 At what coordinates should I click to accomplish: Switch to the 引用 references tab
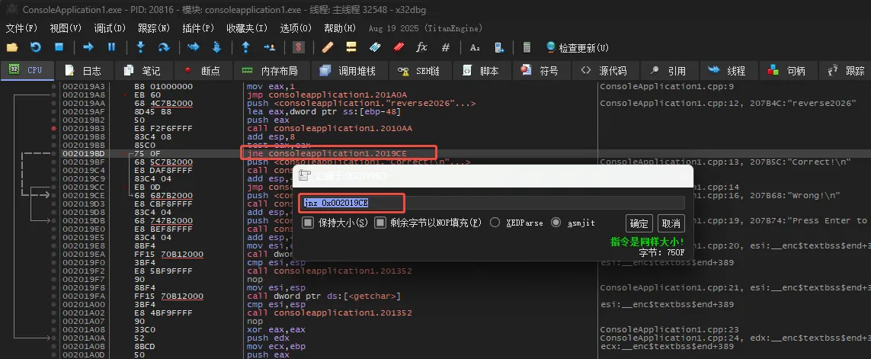pyautogui.click(x=669, y=71)
